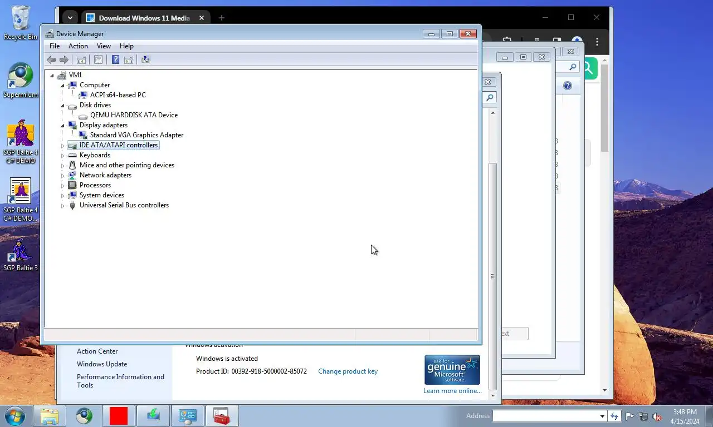713x427 pixels.
Task: Click the QEMU HARDDISK drive icon
Action: (x=82, y=115)
